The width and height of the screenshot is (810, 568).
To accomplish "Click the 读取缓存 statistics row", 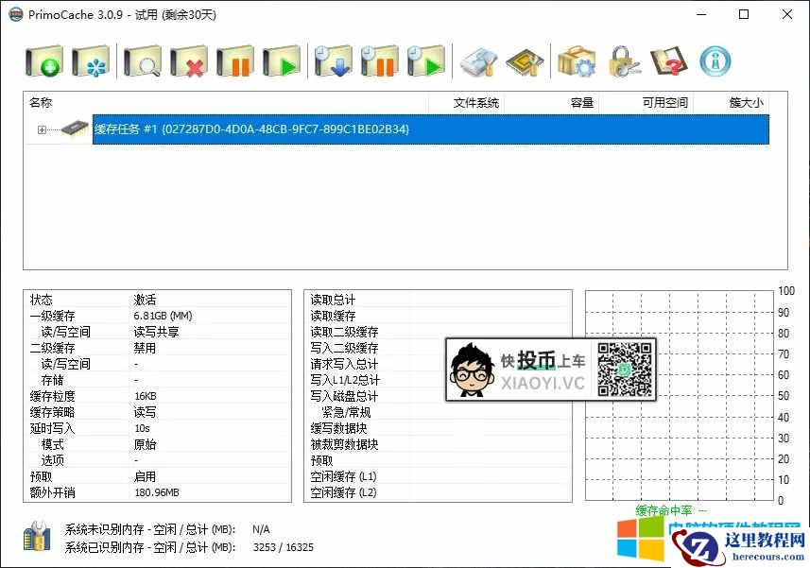I will (438, 316).
